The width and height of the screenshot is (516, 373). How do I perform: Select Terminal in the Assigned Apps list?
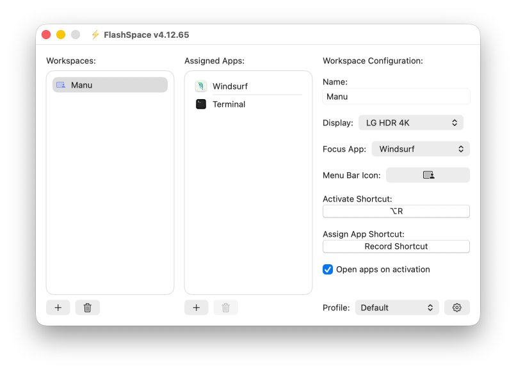coord(229,104)
